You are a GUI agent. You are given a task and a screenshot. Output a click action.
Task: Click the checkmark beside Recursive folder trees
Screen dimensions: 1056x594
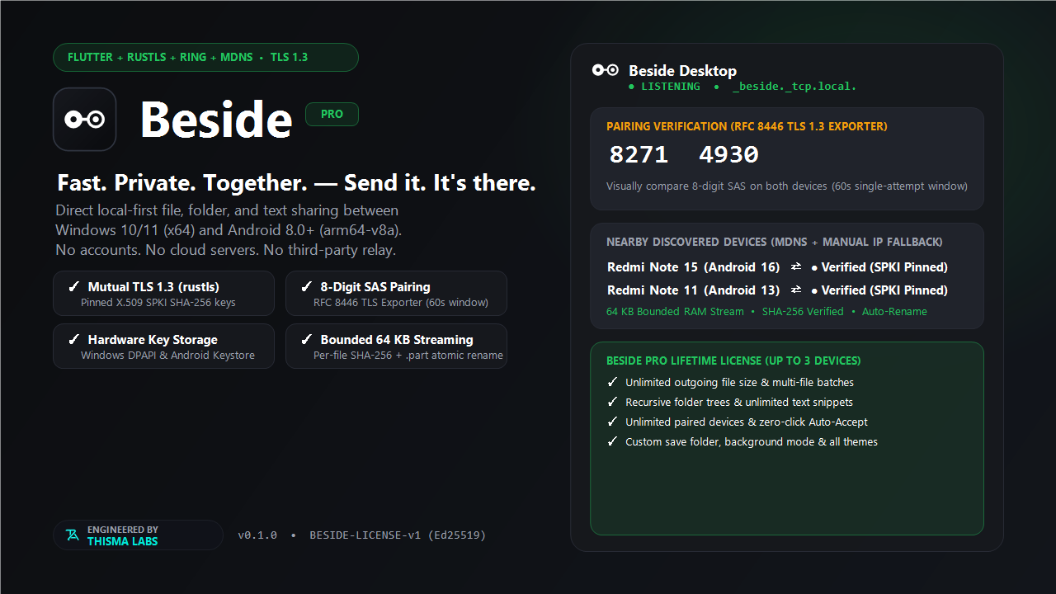612,403
